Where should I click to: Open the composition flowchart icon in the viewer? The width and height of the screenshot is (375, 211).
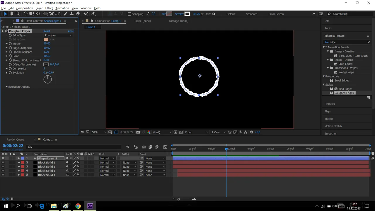246,132
